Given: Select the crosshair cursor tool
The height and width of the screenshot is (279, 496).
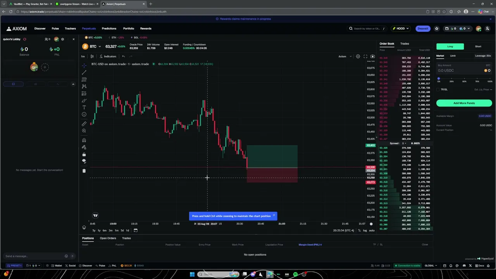Looking at the screenshot, I should 84,65.
